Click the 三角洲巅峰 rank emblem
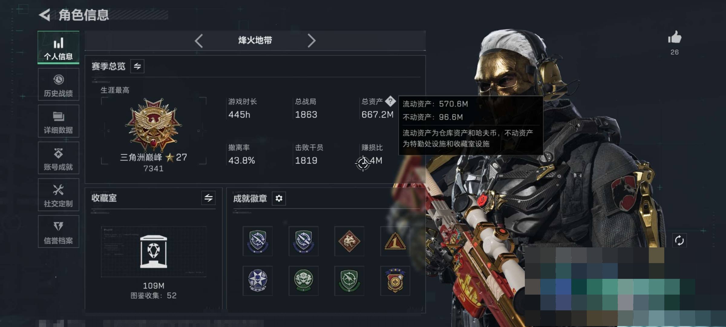Viewport: 726px width, 327px height. (154, 125)
